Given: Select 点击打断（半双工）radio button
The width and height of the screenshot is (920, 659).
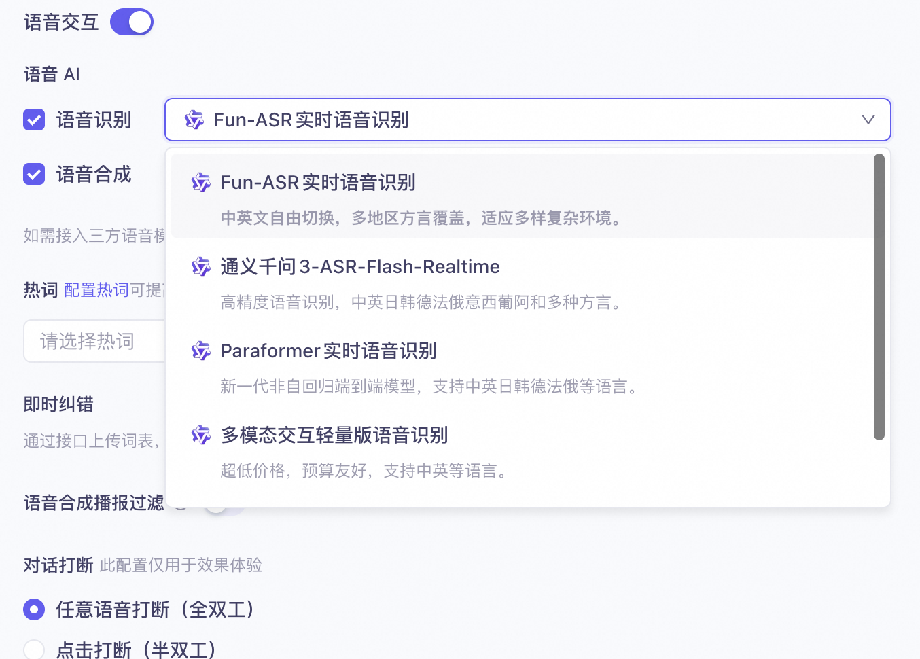Looking at the screenshot, I should [34, 650].
